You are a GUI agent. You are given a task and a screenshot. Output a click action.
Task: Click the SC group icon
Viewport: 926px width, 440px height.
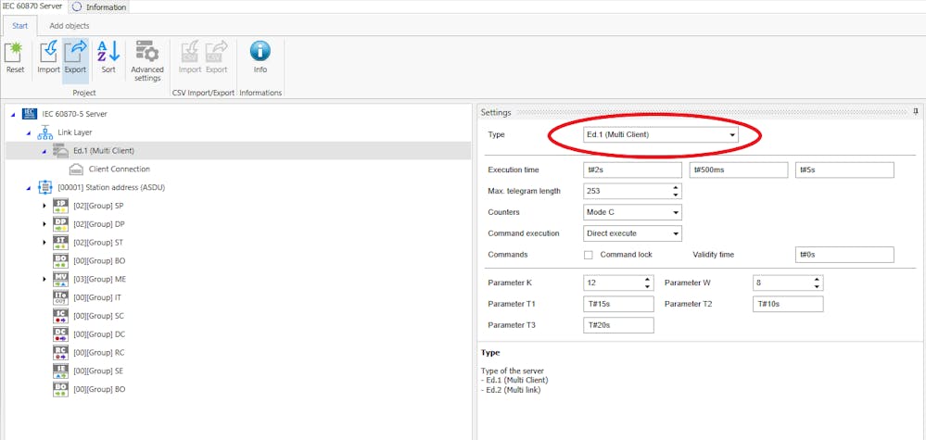click(60, 316)
